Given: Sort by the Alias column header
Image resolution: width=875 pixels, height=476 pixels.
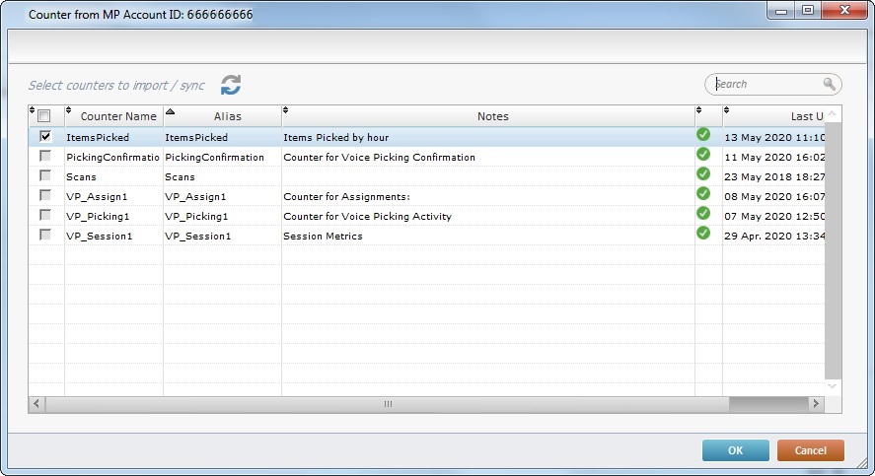Looking at the screenshot, I should point(227,116).
